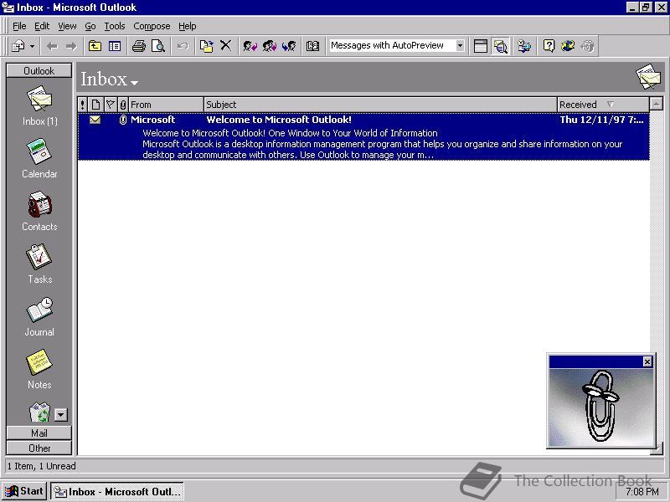Click the Forward arrow toolbar button

click(x=71, y=46)
